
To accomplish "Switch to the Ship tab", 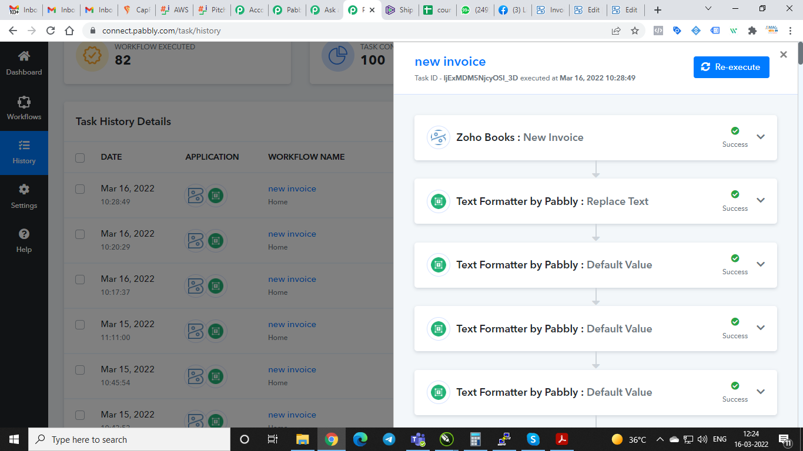I will tap(400, 10).
